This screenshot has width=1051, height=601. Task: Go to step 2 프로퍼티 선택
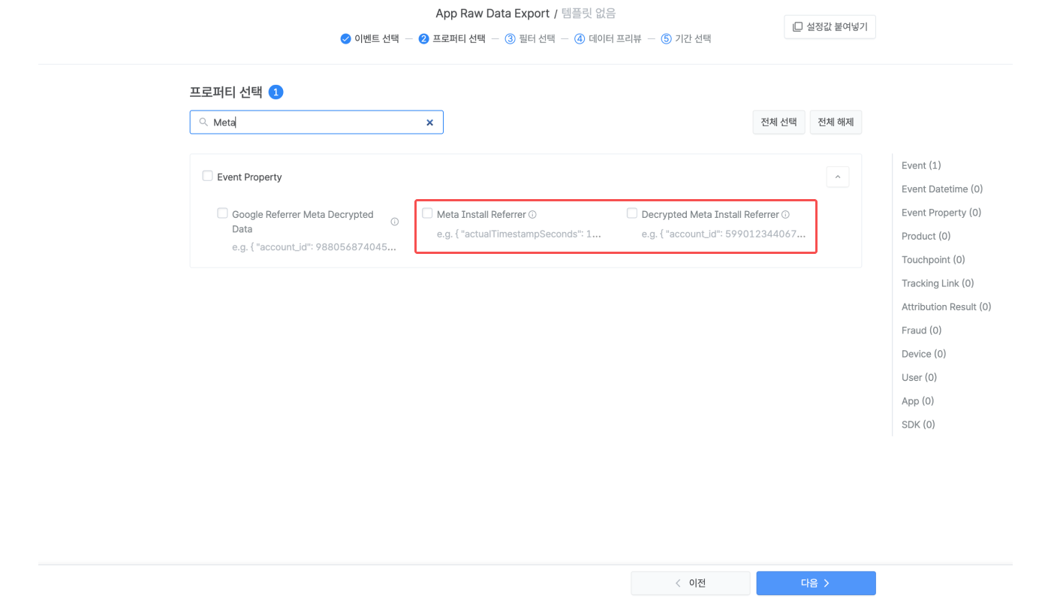pos(452,39)
